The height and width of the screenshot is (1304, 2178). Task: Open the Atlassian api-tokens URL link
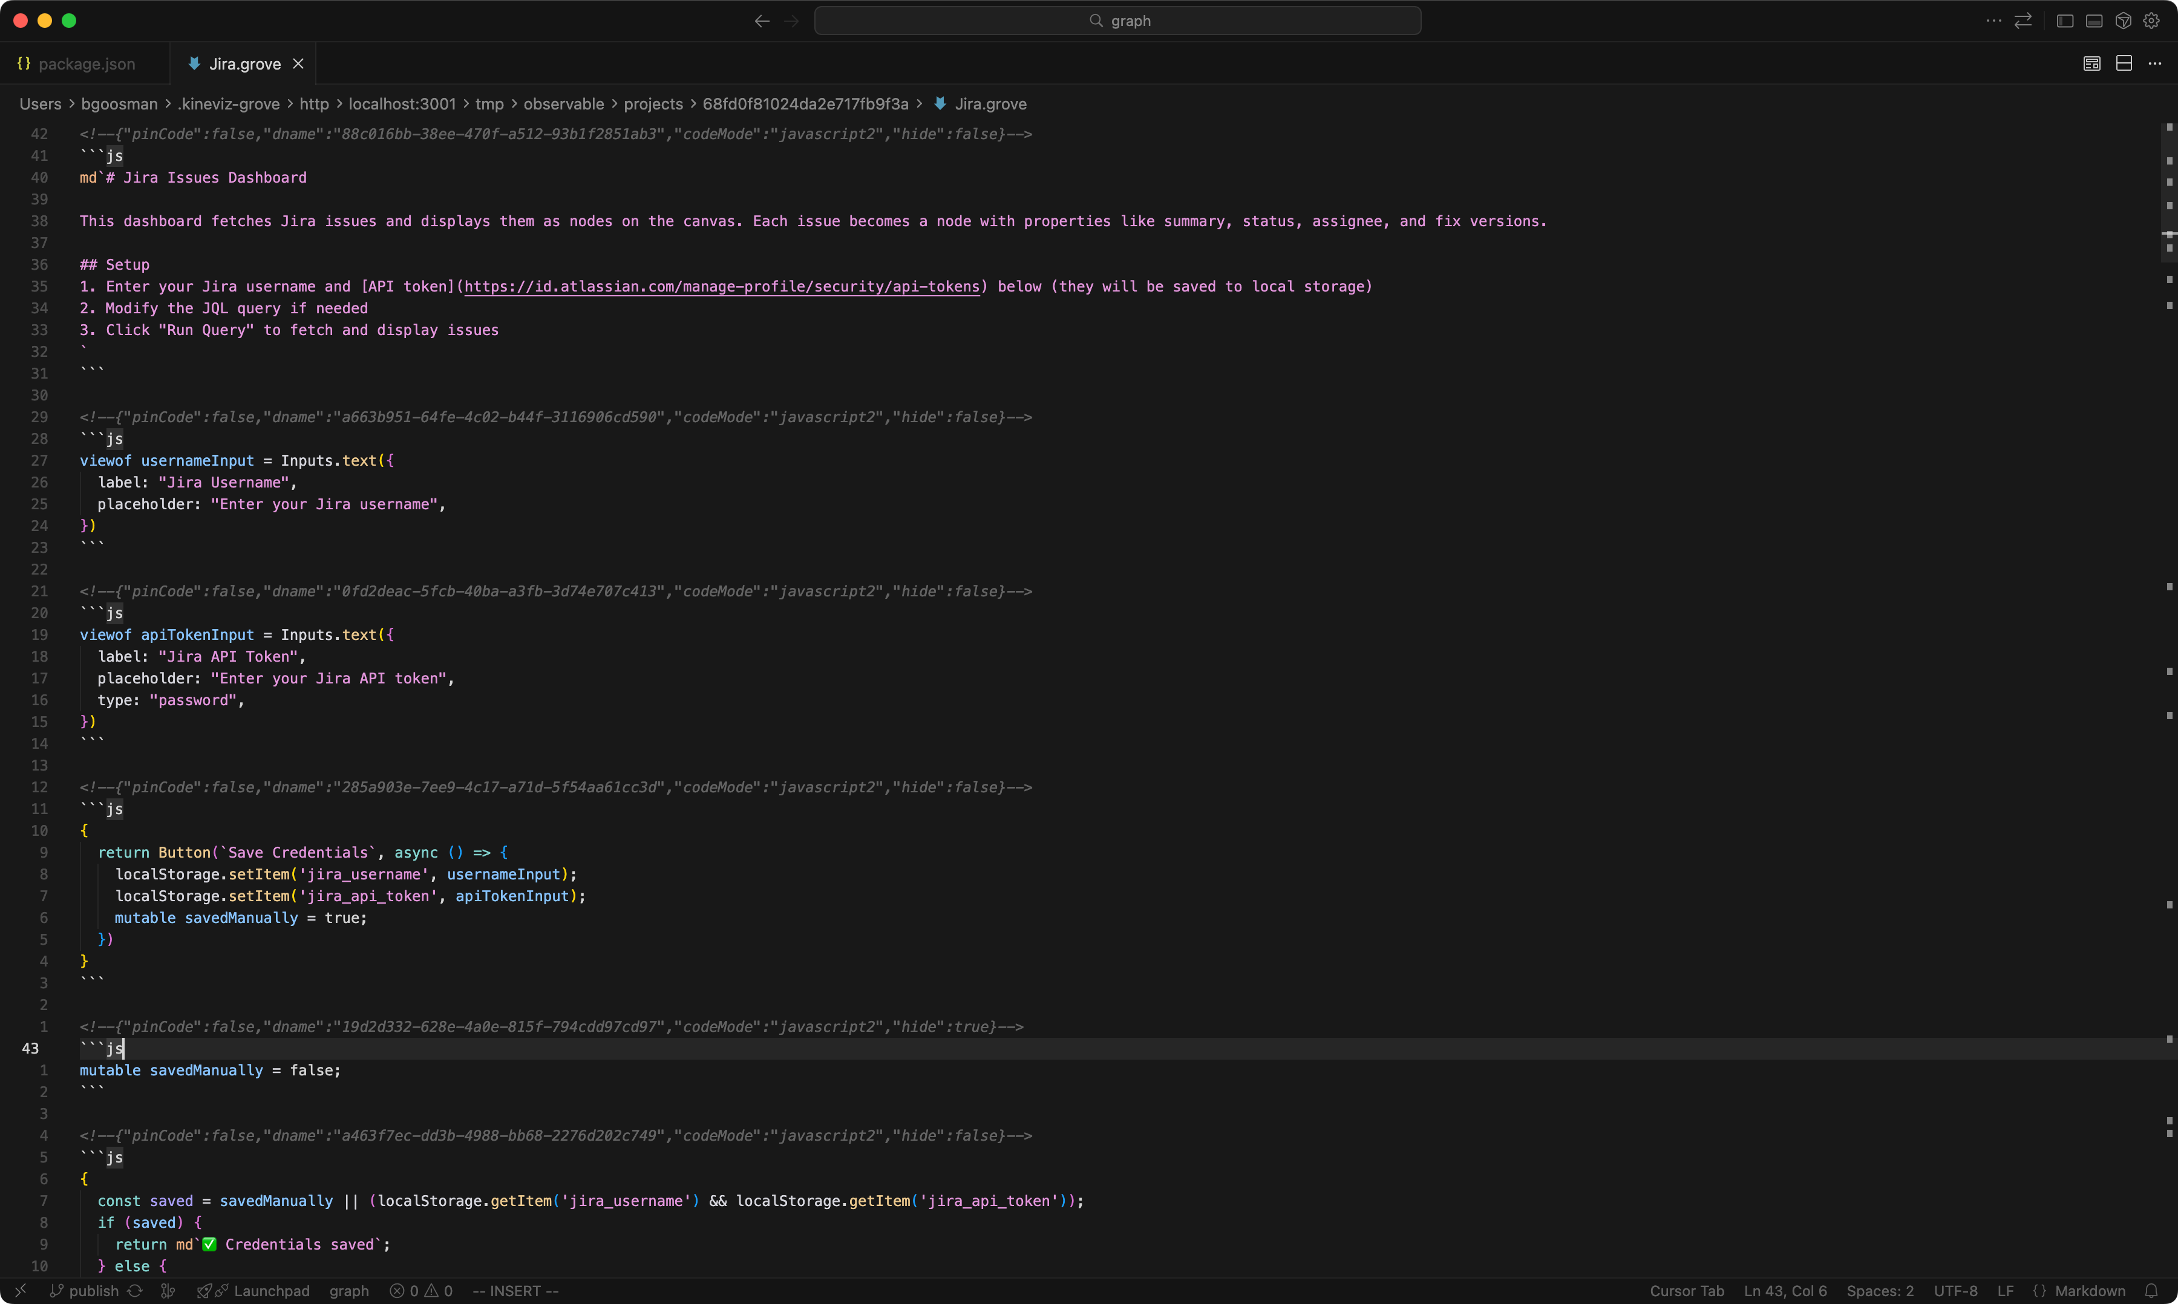coord(722,287)
